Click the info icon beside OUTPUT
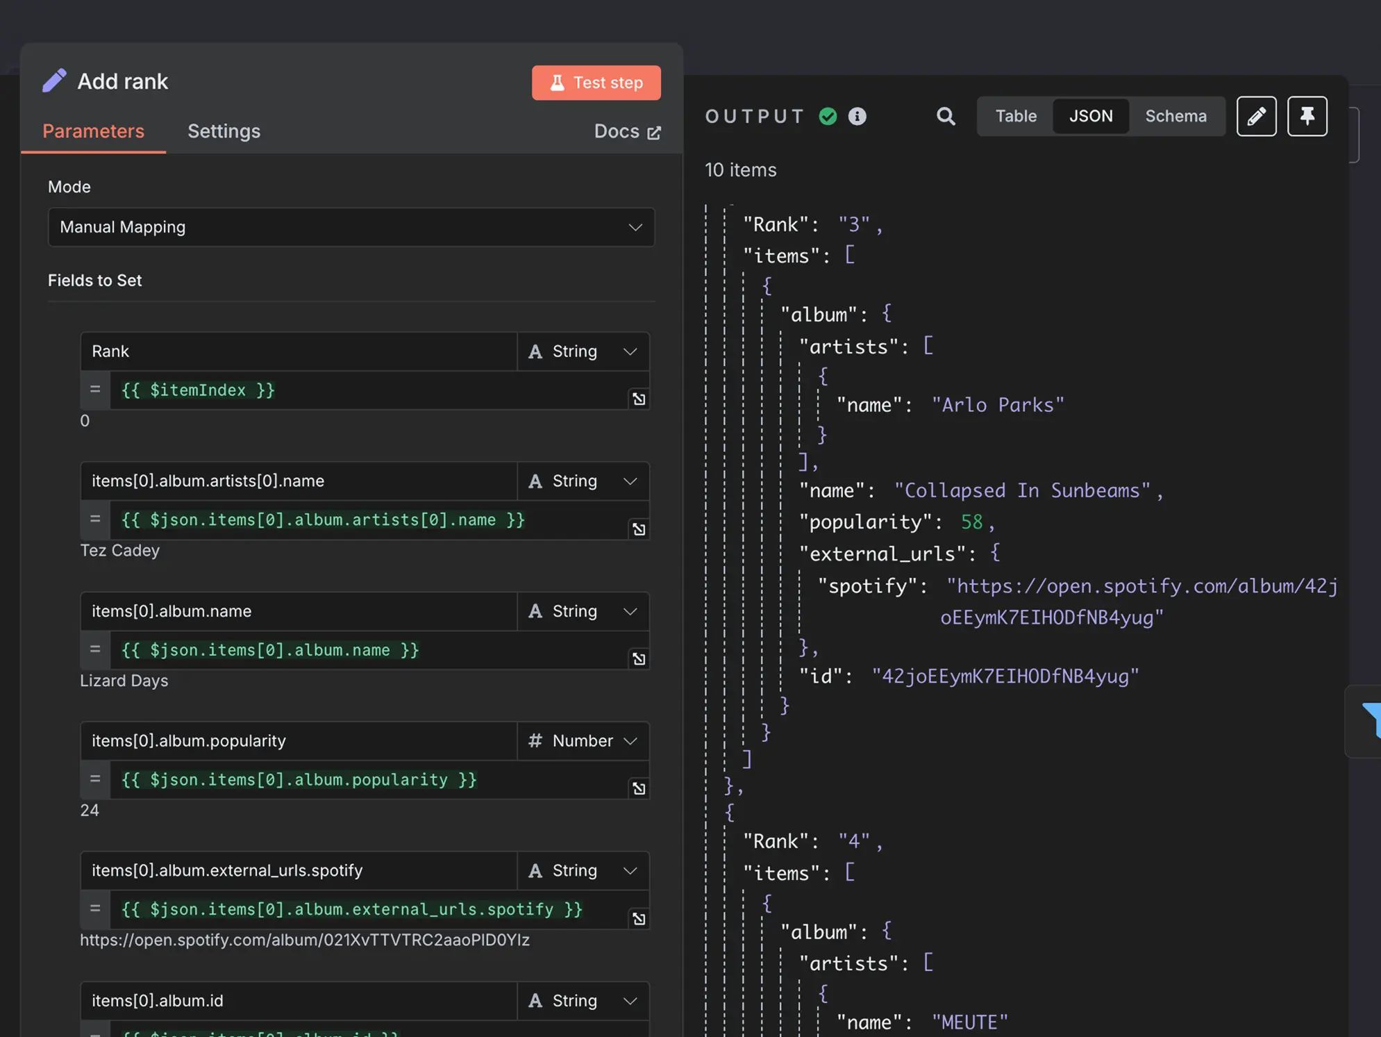The height and width of the screenshot is (1037, 1381). [857, 116]
